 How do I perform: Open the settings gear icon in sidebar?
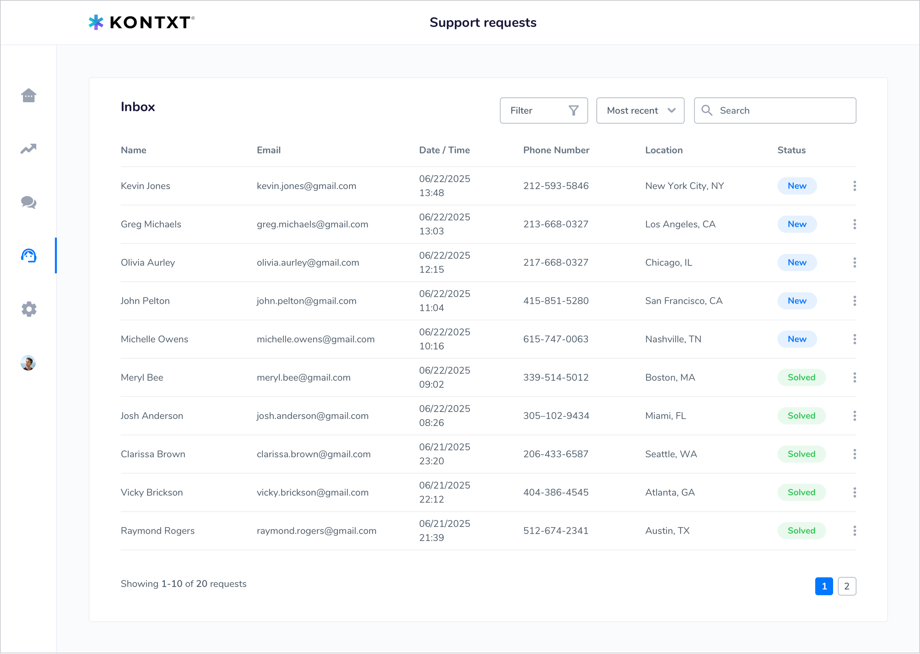click(28, 309)
